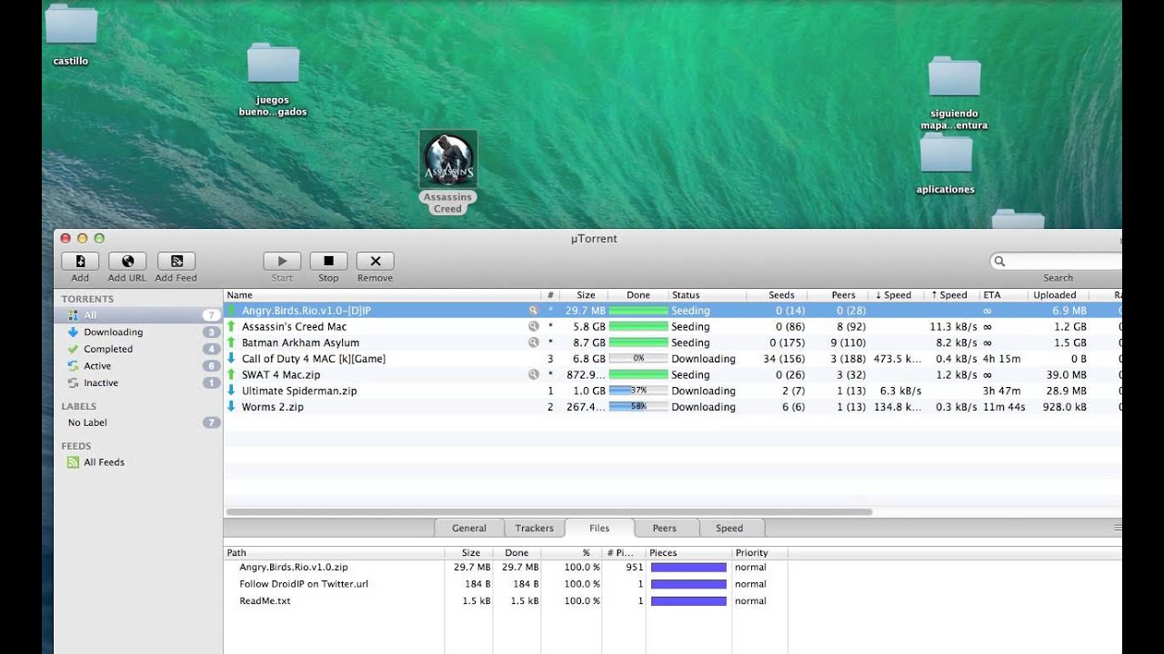
Task: Switch to the Trackers tab
Action: (534, 528)
